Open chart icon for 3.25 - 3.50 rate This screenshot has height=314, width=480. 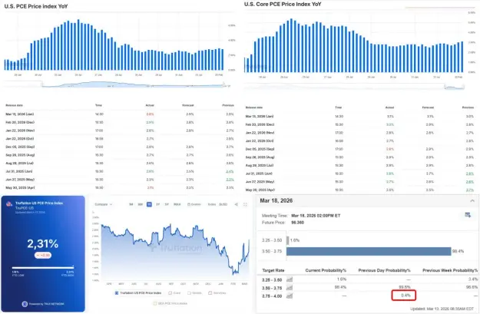point(290,279)
